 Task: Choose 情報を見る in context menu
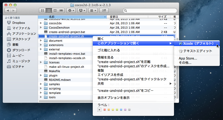133,57
